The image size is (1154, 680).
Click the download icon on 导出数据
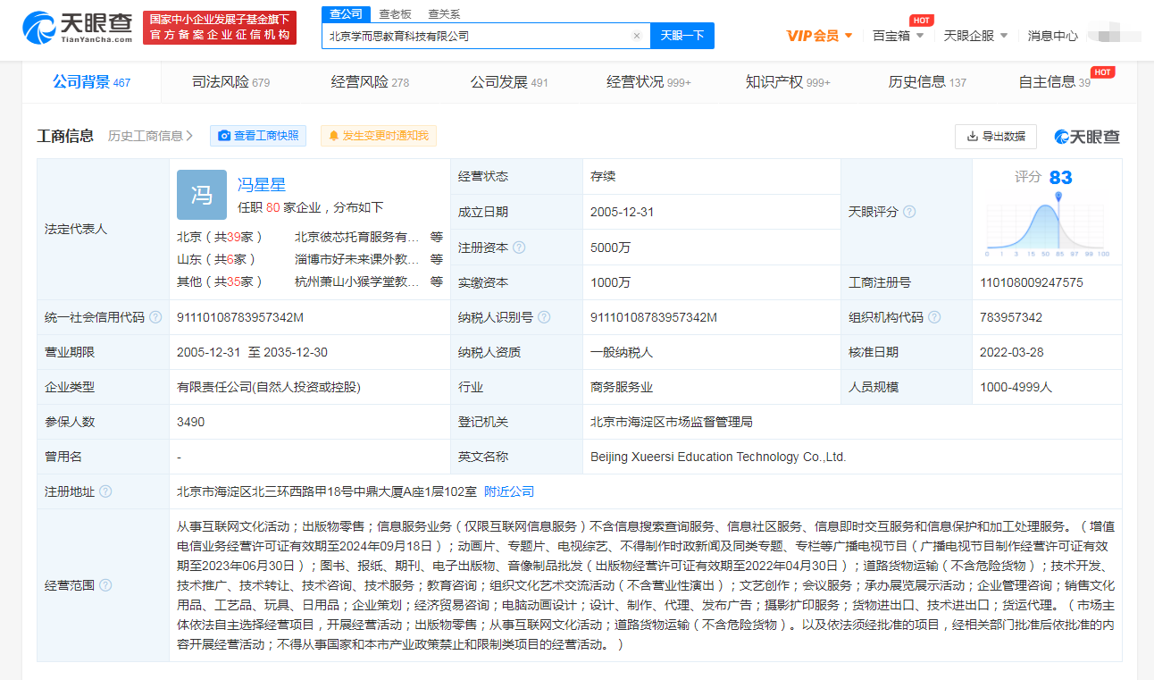click(x=972, y=137)
